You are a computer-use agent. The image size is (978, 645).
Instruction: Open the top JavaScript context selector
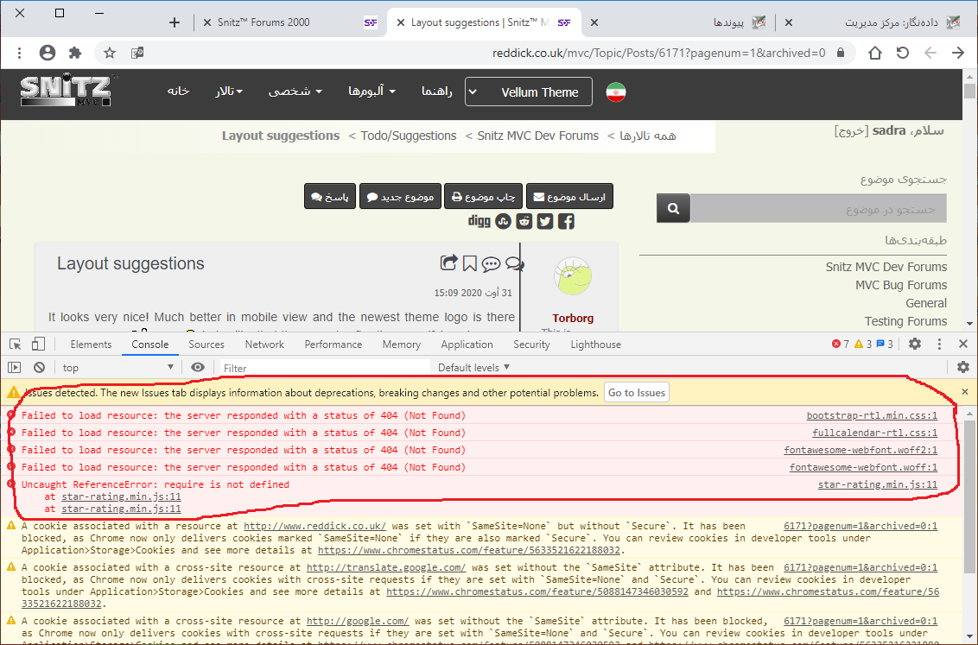[117, 367]
